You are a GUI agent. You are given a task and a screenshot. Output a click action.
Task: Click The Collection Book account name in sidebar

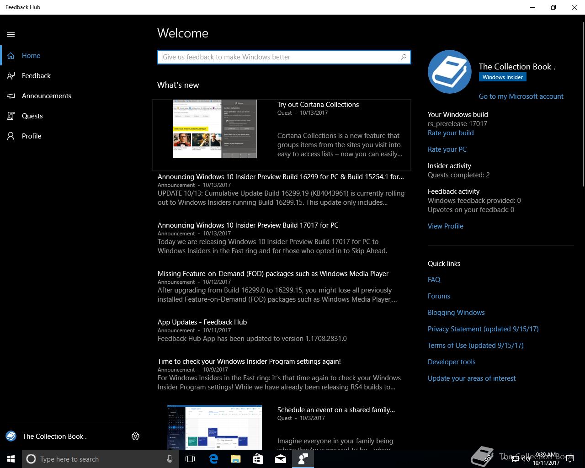(x=55, y=436)
